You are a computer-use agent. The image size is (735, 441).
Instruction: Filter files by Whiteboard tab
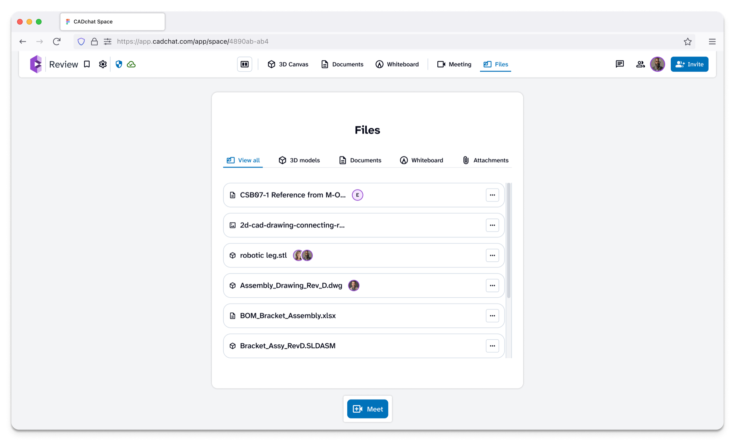pos(422,160)
